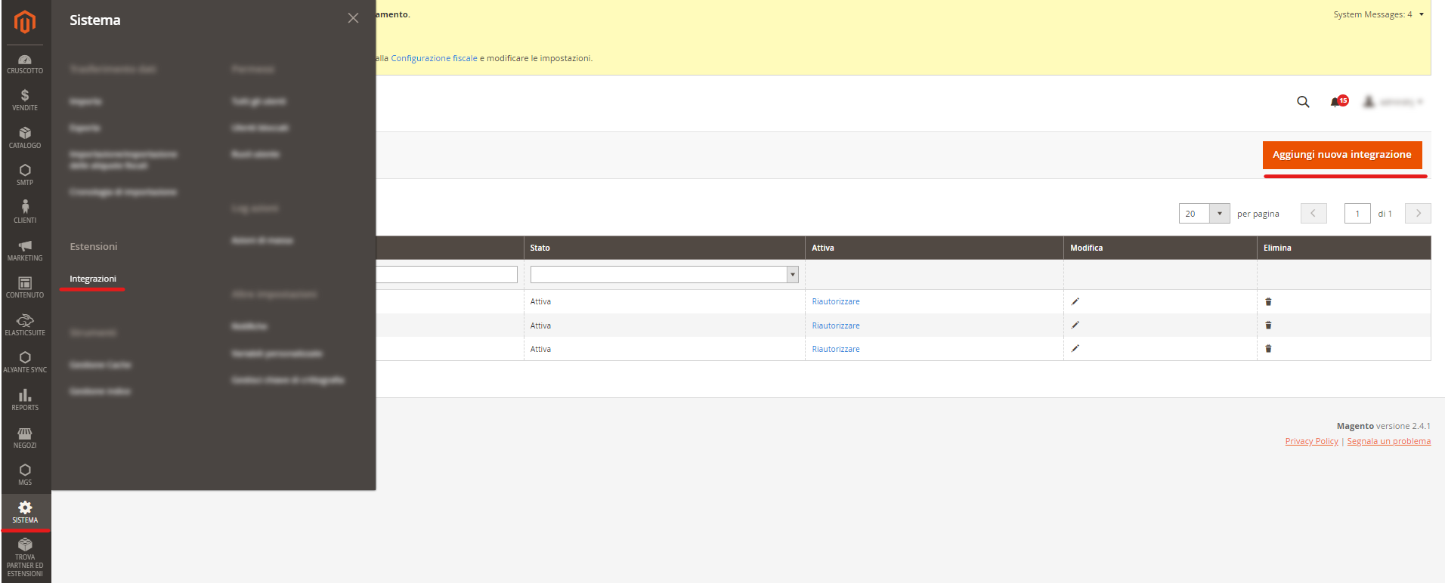Open the Alyante Sync menu
Viewport: 1445px width, 583px height.
coord(25,362)
